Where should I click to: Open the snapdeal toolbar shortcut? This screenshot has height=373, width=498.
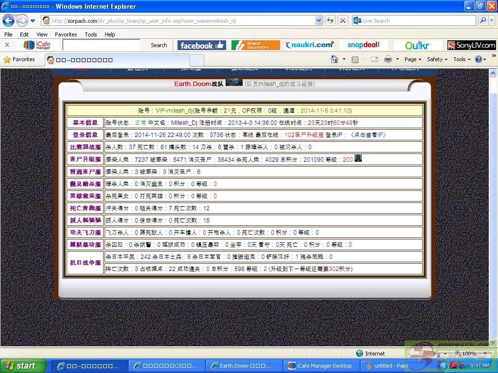[x=364, y=45]
